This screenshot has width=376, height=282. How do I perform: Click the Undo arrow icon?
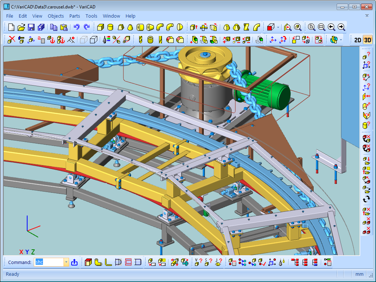(x=76, y=27)
